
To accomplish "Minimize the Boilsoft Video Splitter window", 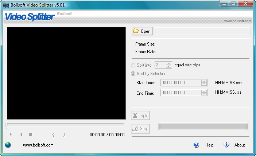I will point(224,3).
